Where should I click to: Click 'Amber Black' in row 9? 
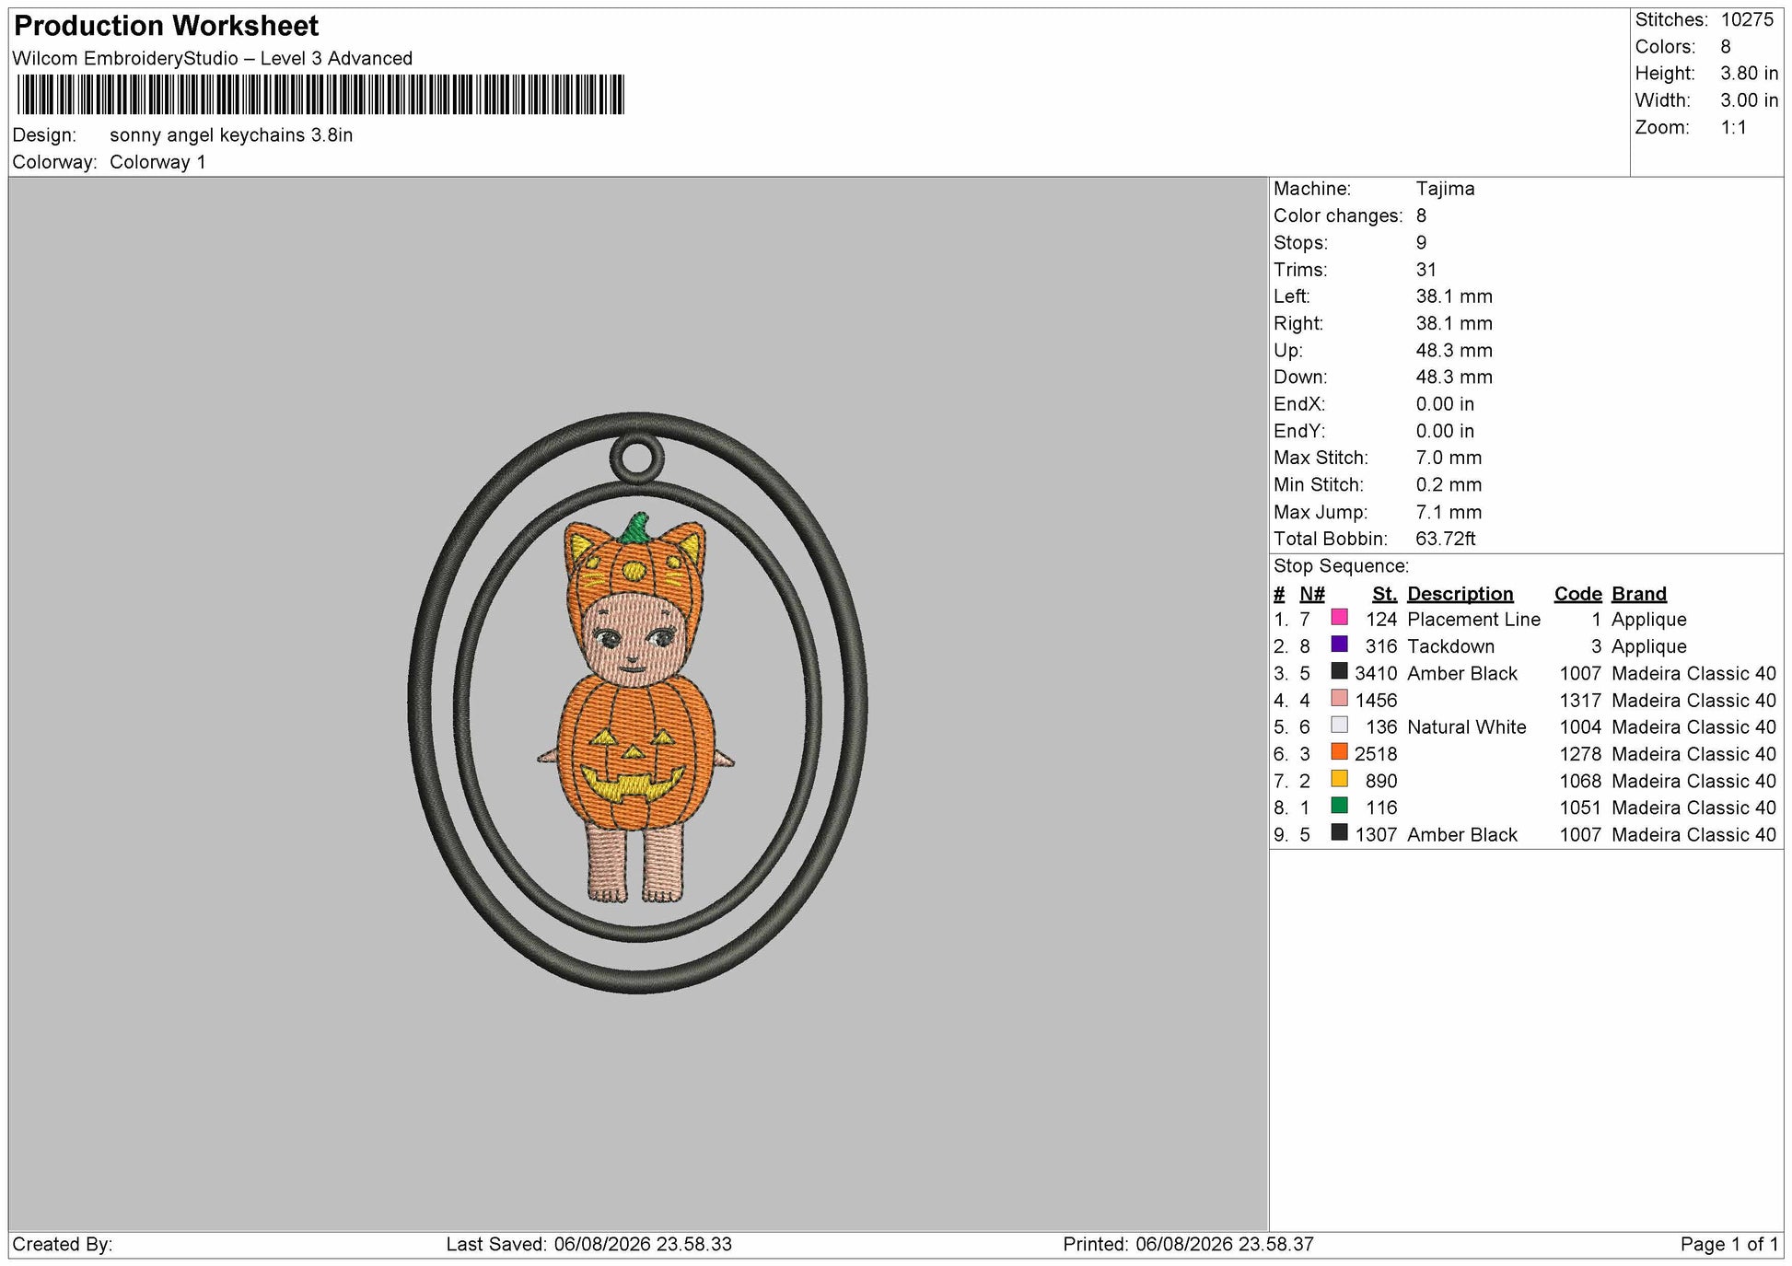[x=1462, y=835]
